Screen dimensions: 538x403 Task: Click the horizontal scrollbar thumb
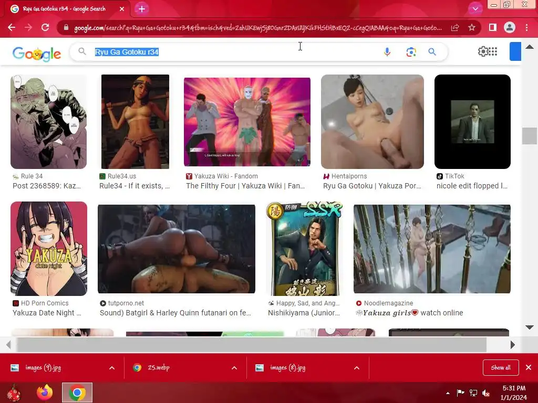pyautogui.click(x=252, y=345)
